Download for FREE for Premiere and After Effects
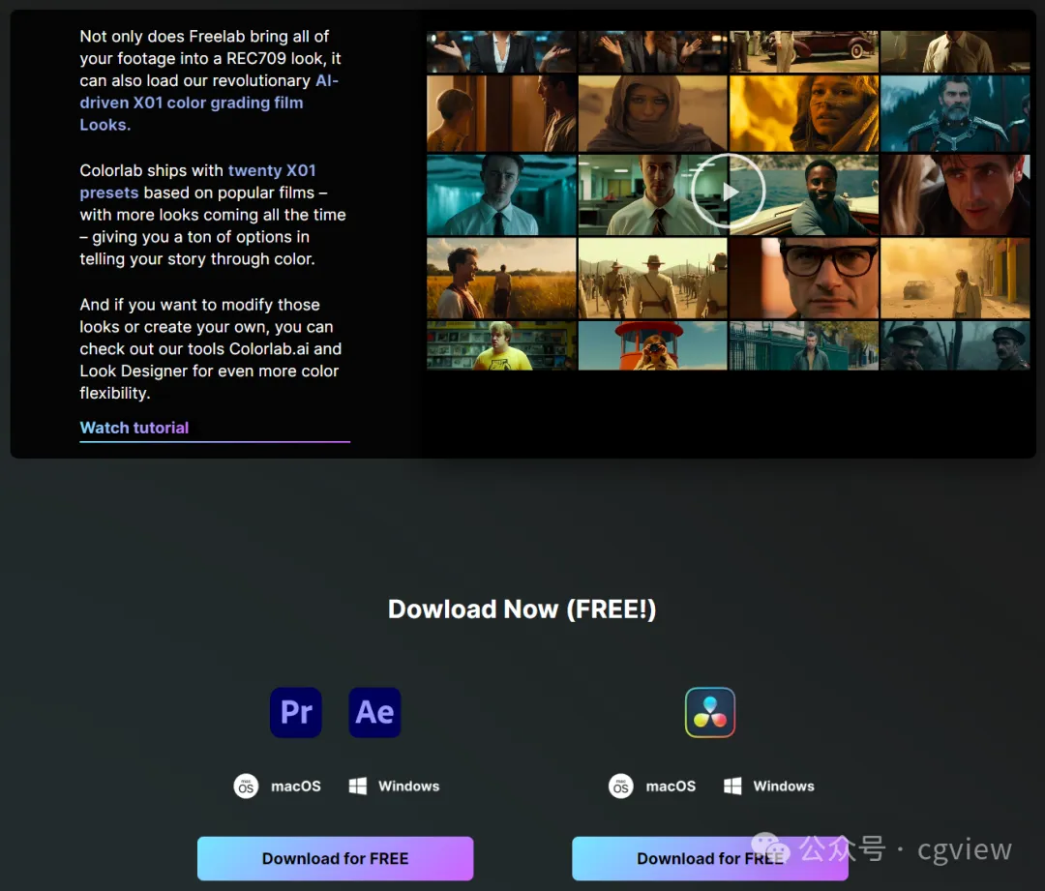 point(335,858)
